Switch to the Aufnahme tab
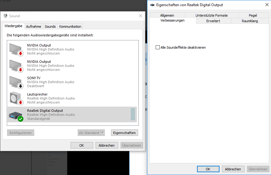Image resolution: width=271 pixels, height=175 pixels. click(34, 26)
